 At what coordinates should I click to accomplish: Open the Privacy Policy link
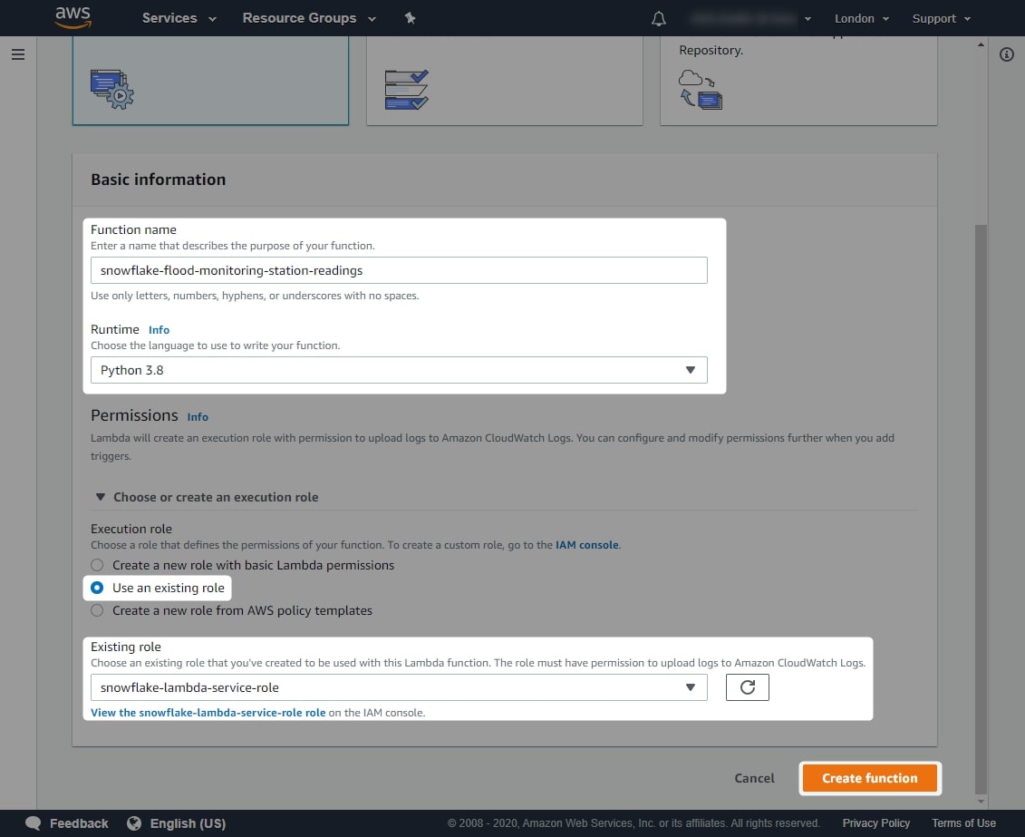(876, 823)
